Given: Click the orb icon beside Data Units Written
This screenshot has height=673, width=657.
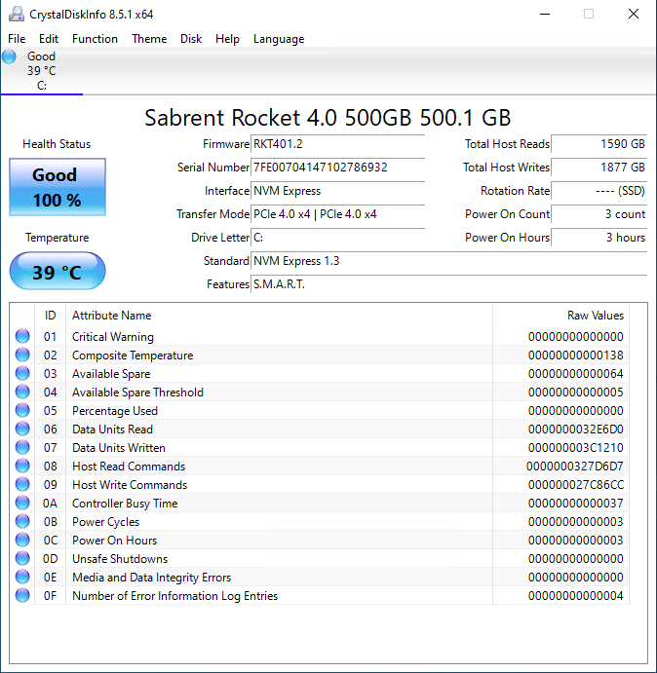Looking at the screenshot, I should click(22, 448).
